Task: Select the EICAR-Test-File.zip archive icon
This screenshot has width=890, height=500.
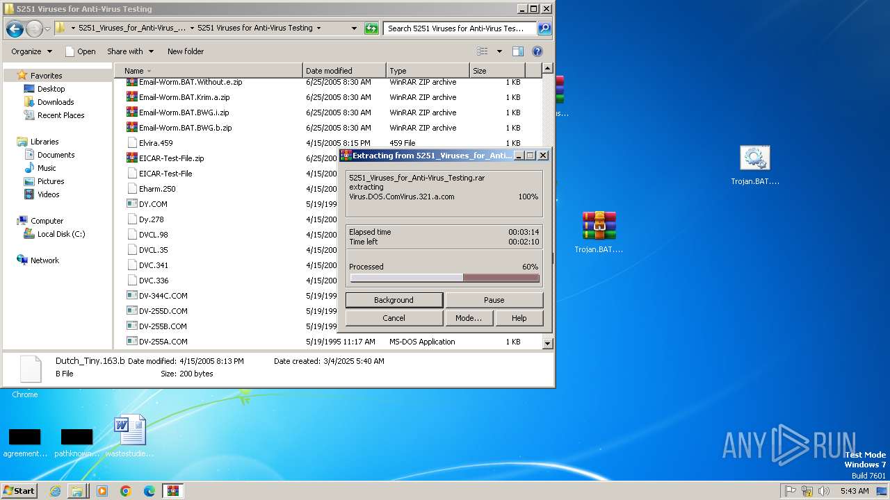Action: click(x=132, y=158)
